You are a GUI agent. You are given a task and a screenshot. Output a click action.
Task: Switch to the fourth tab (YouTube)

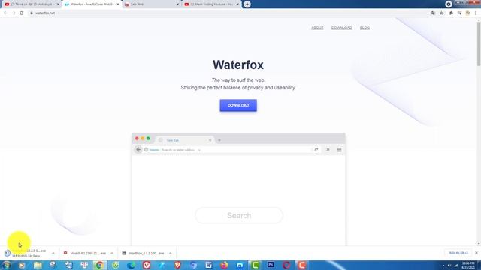211,4
